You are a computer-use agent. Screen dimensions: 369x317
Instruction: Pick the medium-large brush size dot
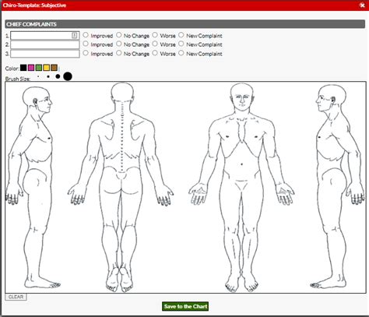pyautogui.click(x=58, y=76)
